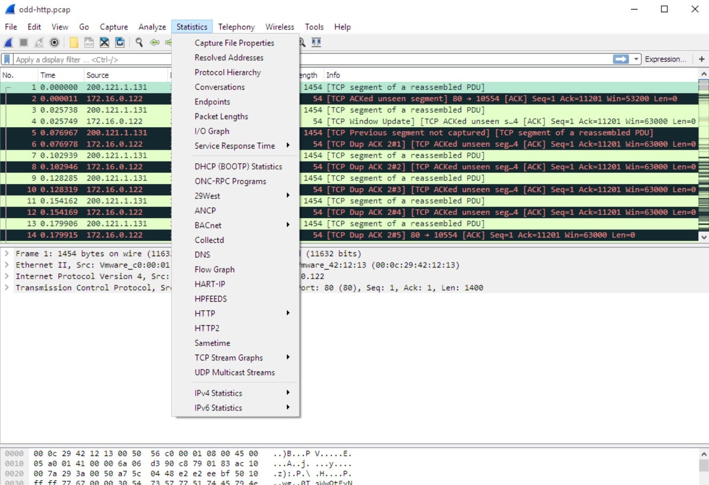Screen dimensions: 709x485
Task: Reload the capture file
Action: 120,43
